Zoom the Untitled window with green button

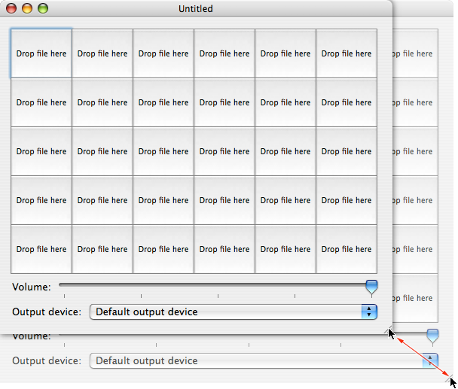(x=43, y=8)
